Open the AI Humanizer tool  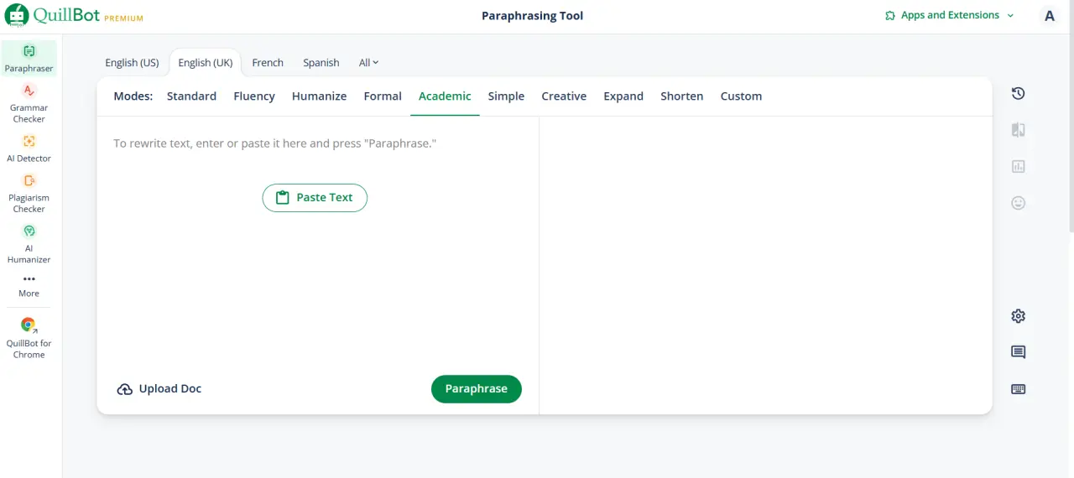pos(29,243)
